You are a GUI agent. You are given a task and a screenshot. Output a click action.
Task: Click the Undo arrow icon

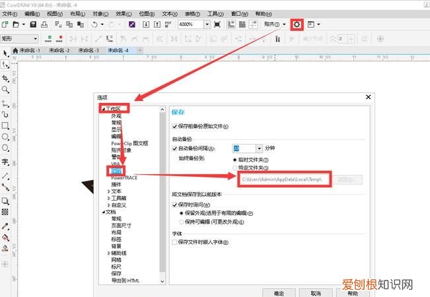[94, 24]
